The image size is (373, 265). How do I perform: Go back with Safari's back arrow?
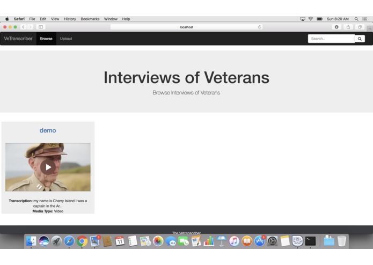pyautogui.click(x=23, y=27)
